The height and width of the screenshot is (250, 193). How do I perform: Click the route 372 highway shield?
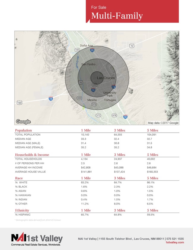pos(98,115)
